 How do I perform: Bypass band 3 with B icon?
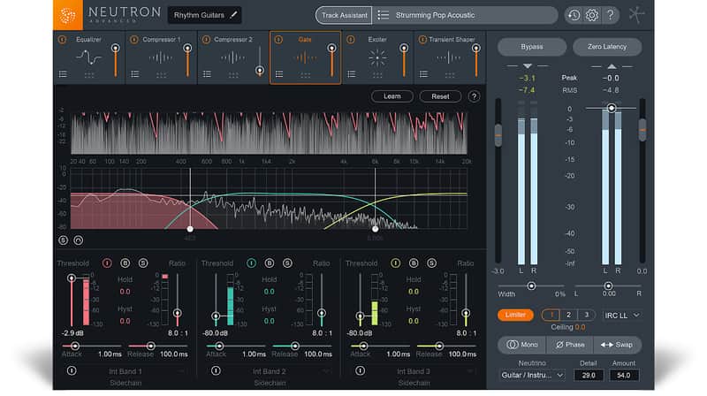tap(414, 263)
